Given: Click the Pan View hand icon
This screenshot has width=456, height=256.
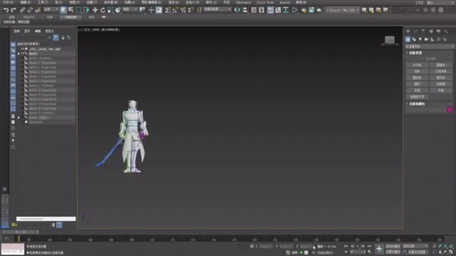Looking at the screenshot, I should coord(440,252).
